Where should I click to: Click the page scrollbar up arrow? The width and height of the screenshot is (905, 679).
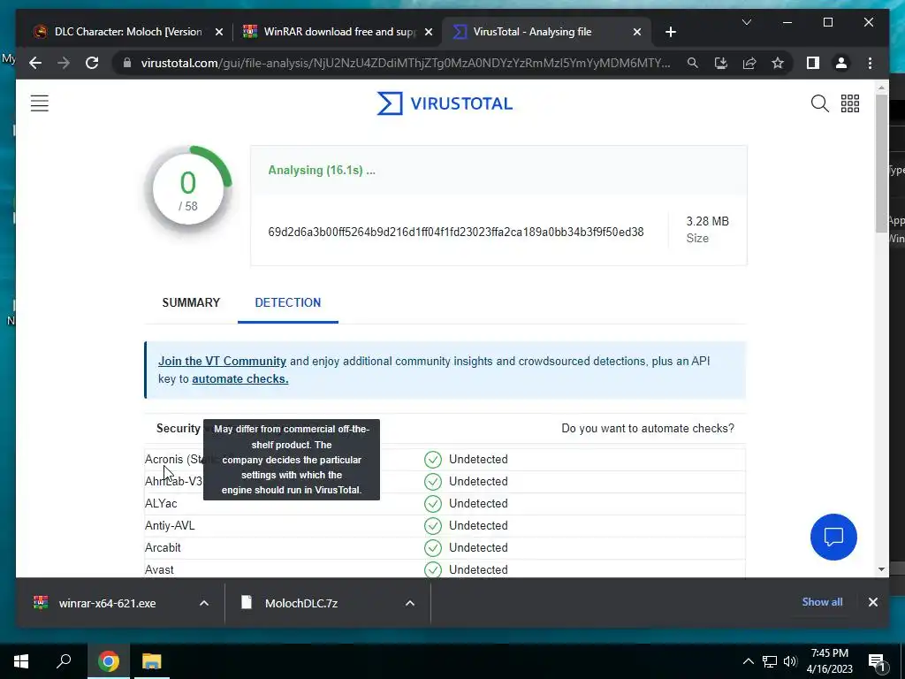[881, 88]
